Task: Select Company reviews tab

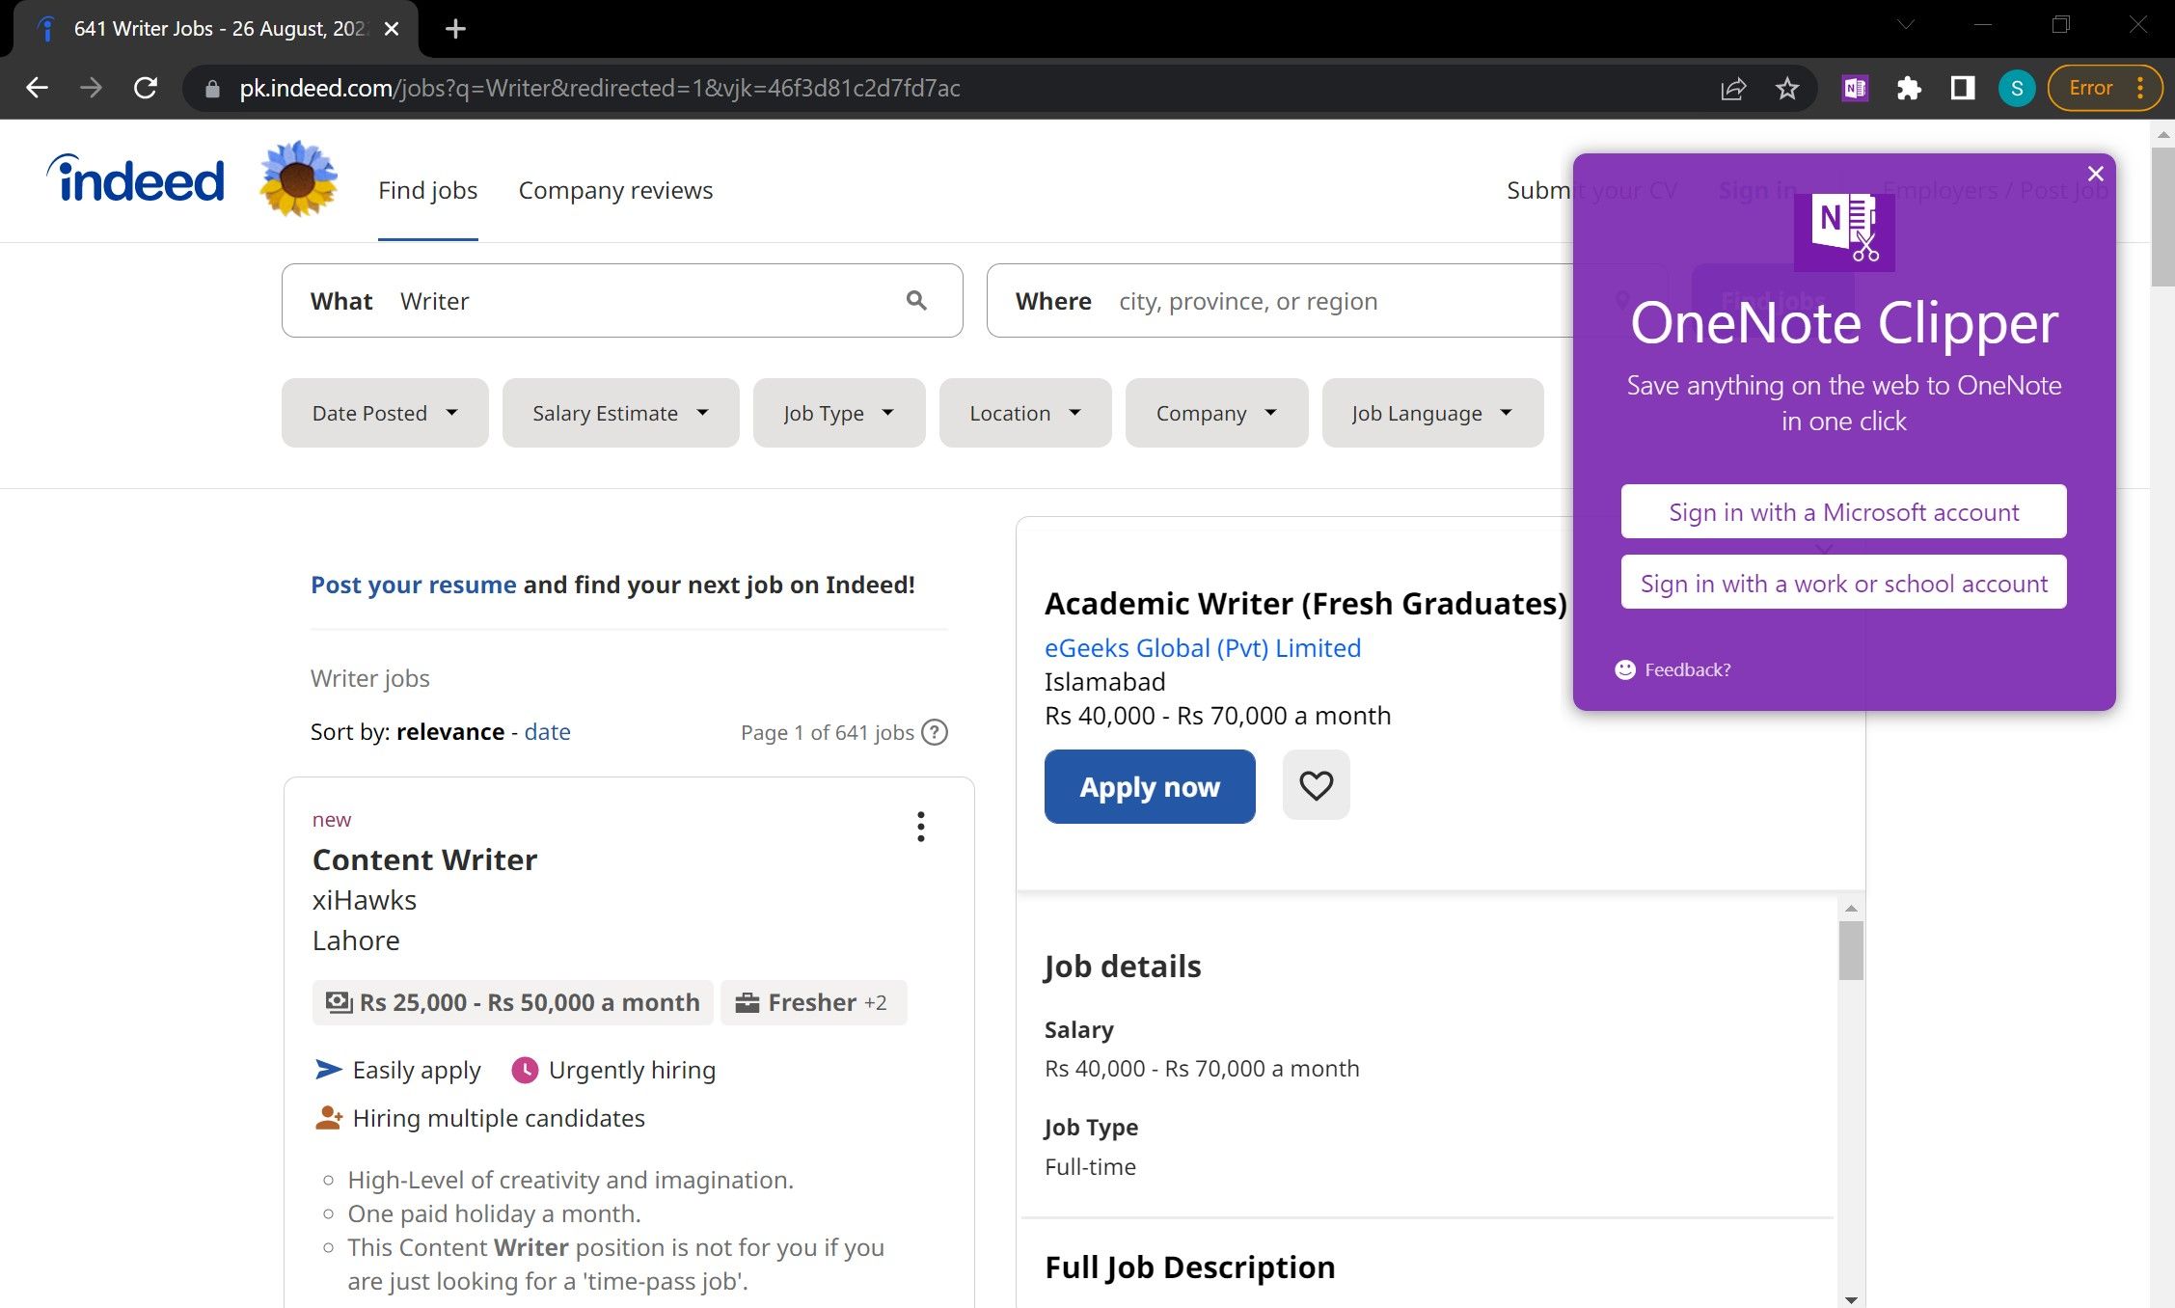Action: tap(615, 189)
